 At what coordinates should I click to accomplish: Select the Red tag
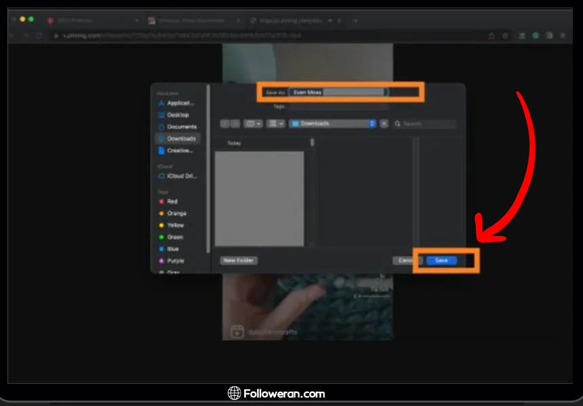tap(172, 202)
